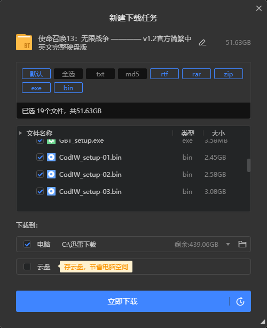This screenshot has height=328, width=267.
Task: Uncheck CodIW_setup-02.bin file
Action: [x=40, y=174]
